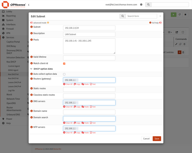192x153 pixels.
Task: Close the Edit Subnet dialog
Action: pyautogui.click(x=160, y=16)
